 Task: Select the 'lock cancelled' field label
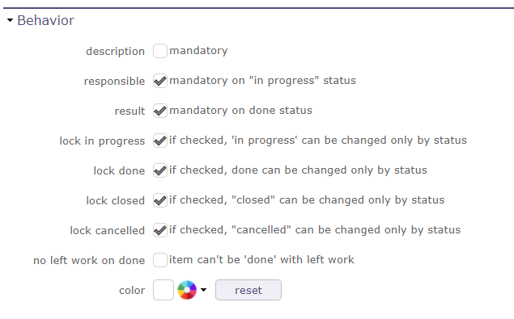pyautogui.click(x=107, y=230)
